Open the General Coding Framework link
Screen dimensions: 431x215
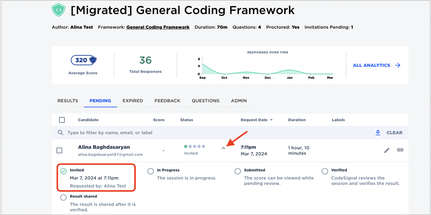pyautogui.click(x=158, y=27)
